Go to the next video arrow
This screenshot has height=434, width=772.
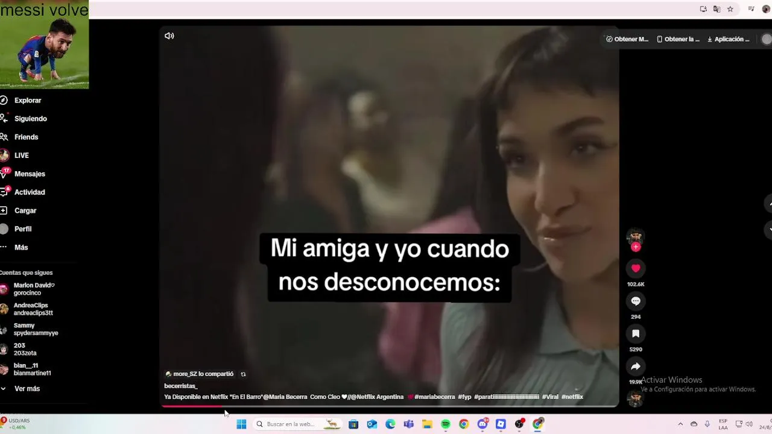tap(769, 230)
